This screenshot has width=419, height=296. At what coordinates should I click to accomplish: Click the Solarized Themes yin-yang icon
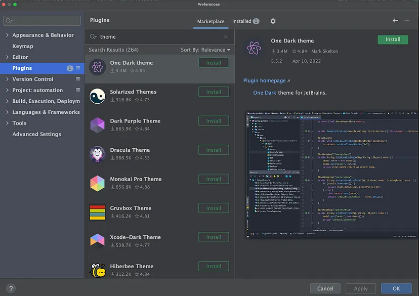click(x=97, y=96)
